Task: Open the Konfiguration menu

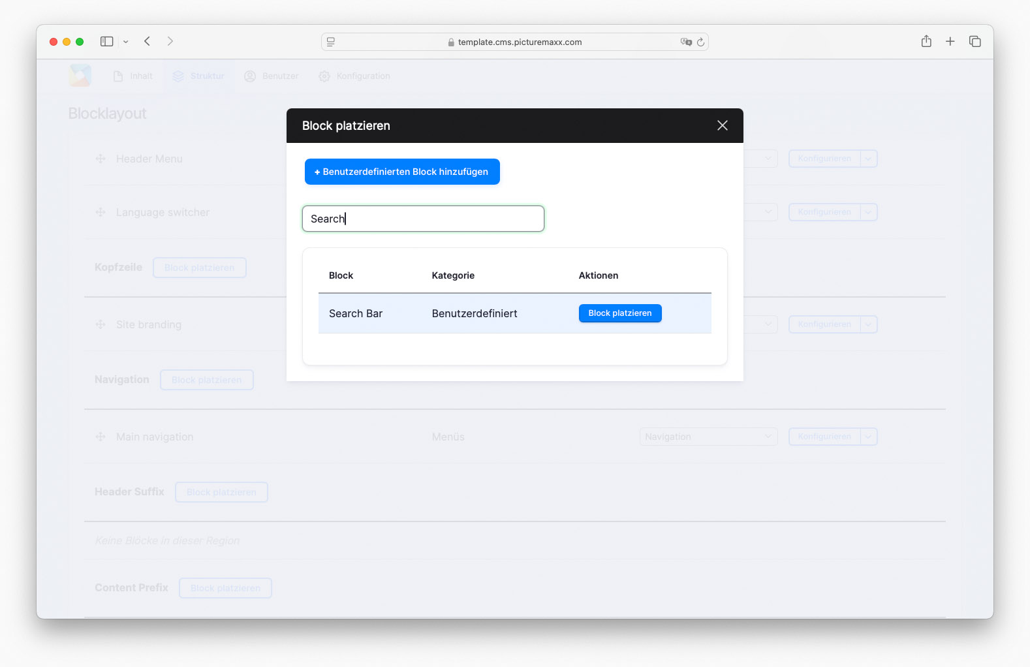Action: tap(354, 76)
